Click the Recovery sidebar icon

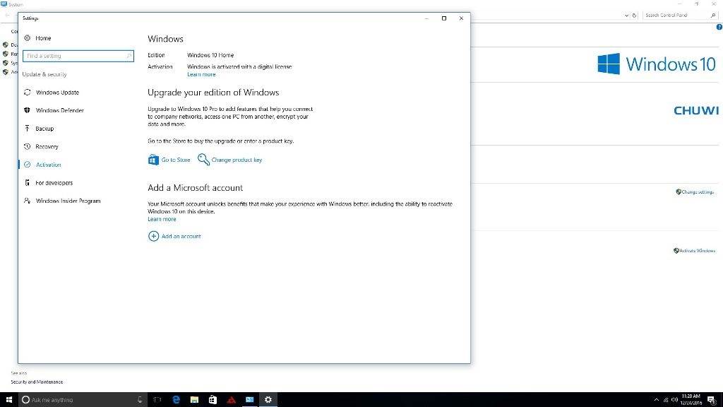coord(27,146)
